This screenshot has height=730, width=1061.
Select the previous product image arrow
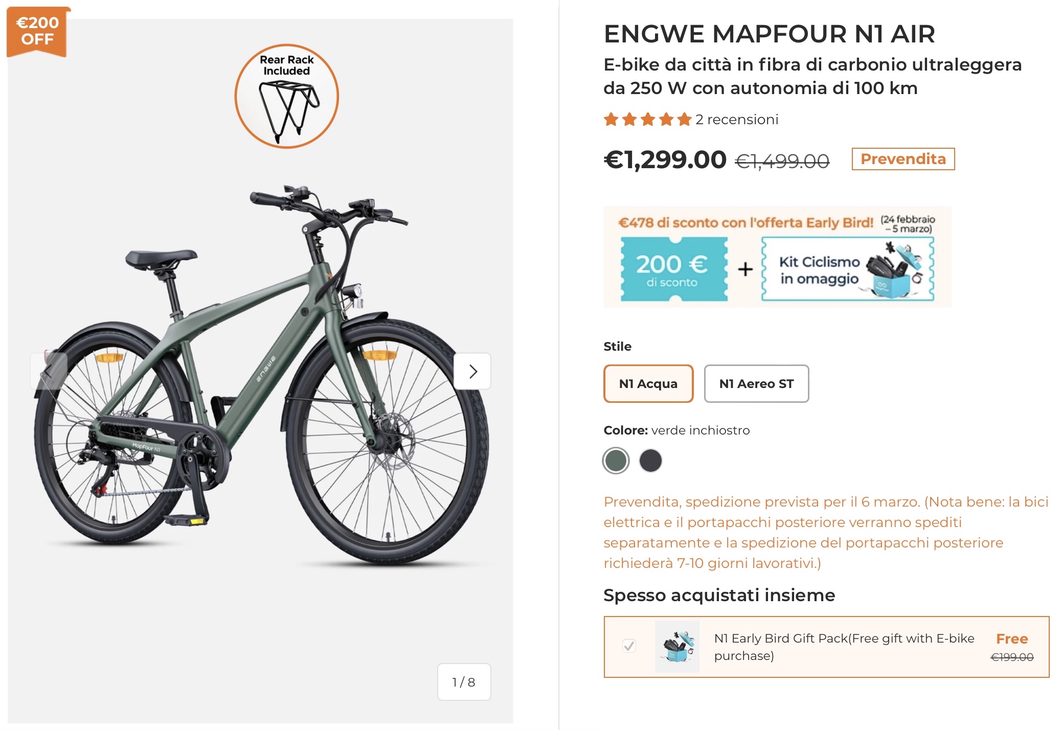pyautogui.click(x=48, y=372)
